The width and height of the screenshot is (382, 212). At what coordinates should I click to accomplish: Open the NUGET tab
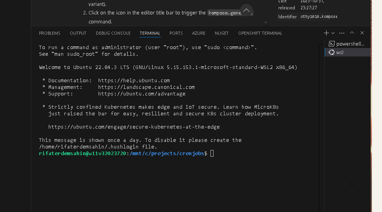point(221,33)
